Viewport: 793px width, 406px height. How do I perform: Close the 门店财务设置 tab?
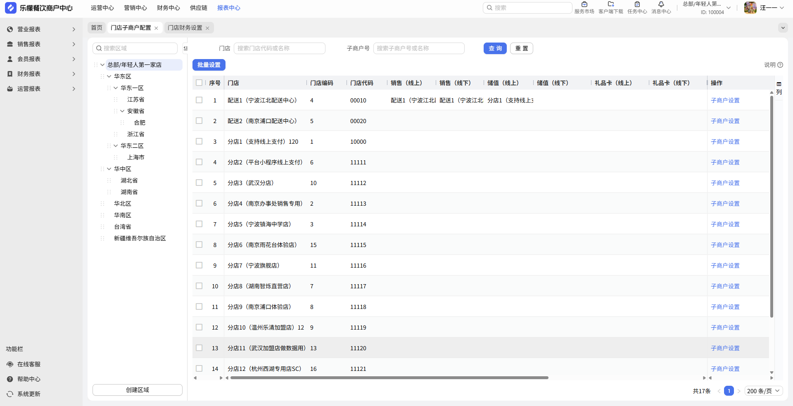click(x=207, y=28)
